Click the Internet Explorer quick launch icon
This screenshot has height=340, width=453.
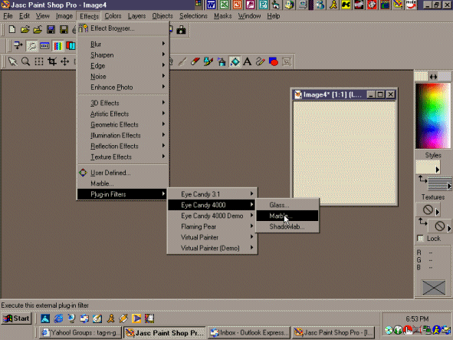58,319
